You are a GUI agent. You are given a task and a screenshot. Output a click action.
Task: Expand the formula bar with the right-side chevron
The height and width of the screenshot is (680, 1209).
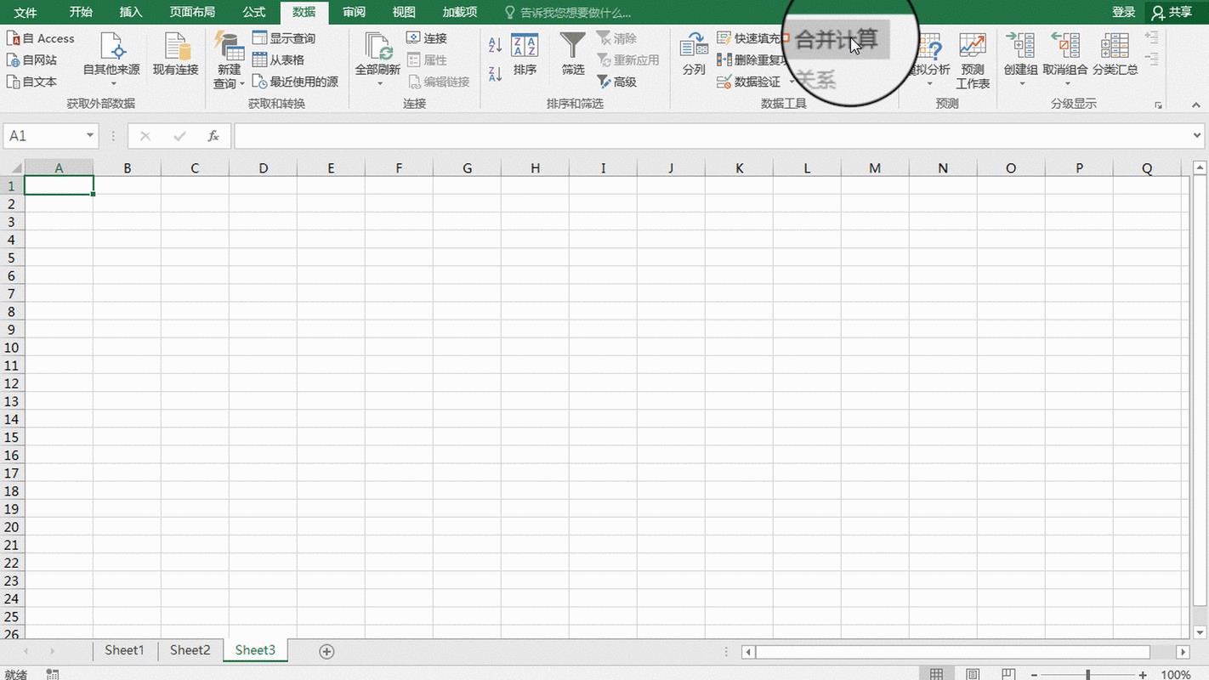coord(1197,136)
